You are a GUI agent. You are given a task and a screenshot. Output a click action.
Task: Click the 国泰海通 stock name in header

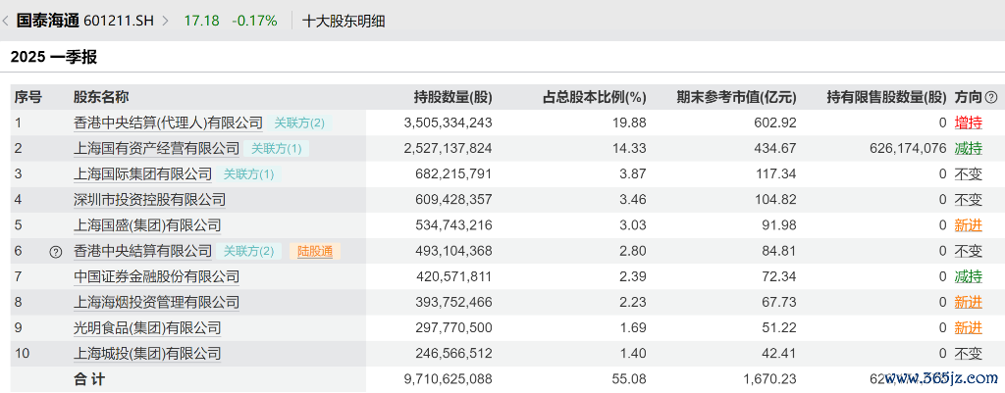[x=47, y=21]
